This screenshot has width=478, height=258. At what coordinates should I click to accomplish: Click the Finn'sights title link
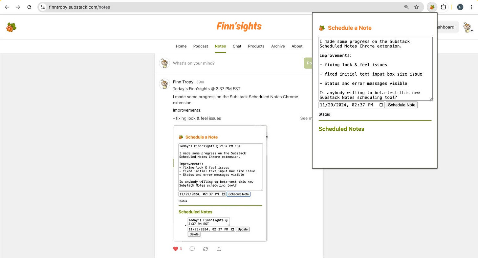pyautogui.click(x=239, y=27)
